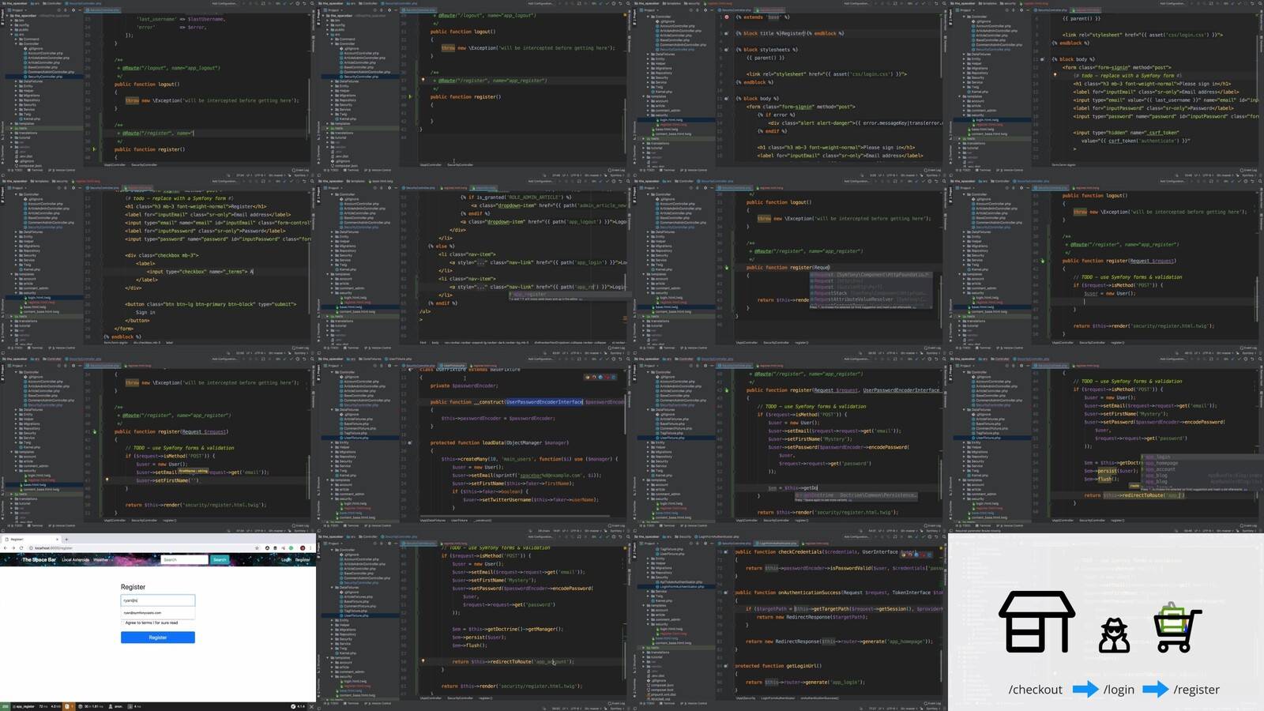
Task: Open Chrome preview icon in the UserFixture editor
Action: point(588,378)
